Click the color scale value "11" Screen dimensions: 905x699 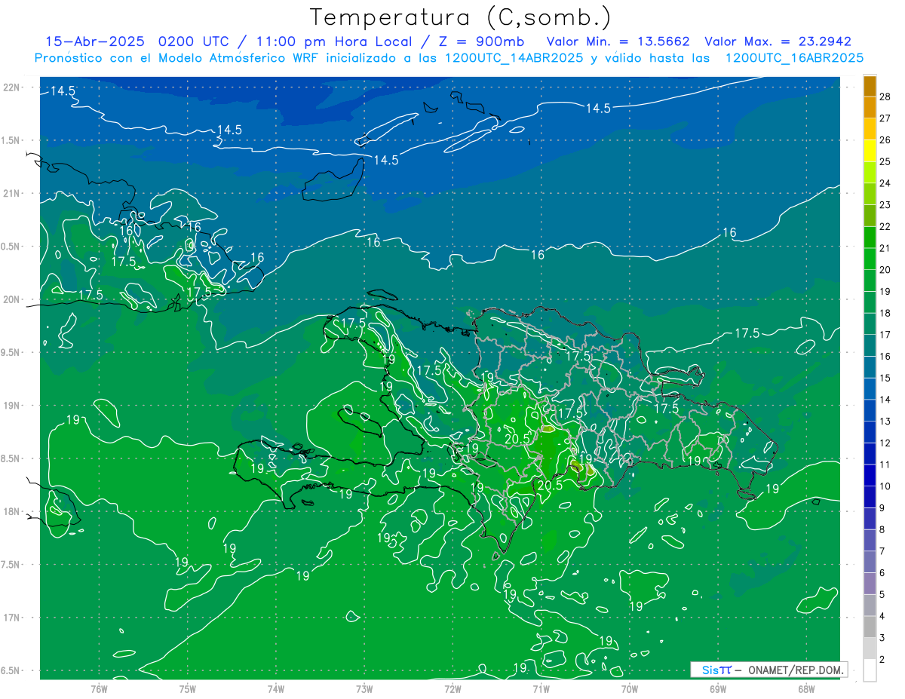point(885,464)
